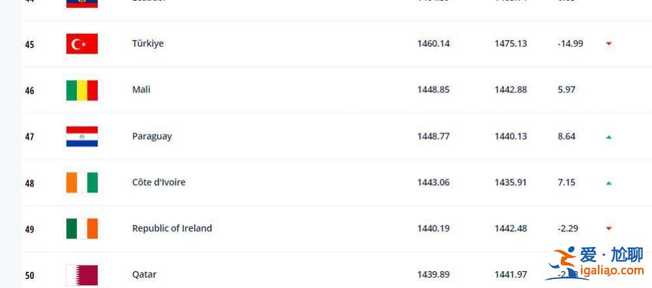Screen dimensions: 652x288
Task: Open the Côte d'Ivoire team link
Action: click(x=159, y=182)
